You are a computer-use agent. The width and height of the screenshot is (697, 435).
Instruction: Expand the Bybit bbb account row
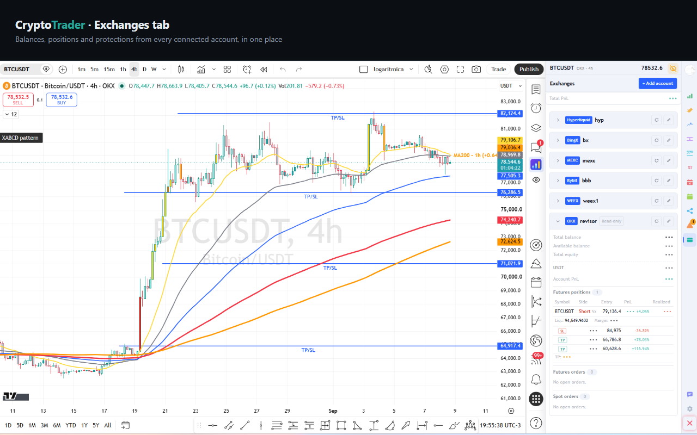tap(558, 181)
